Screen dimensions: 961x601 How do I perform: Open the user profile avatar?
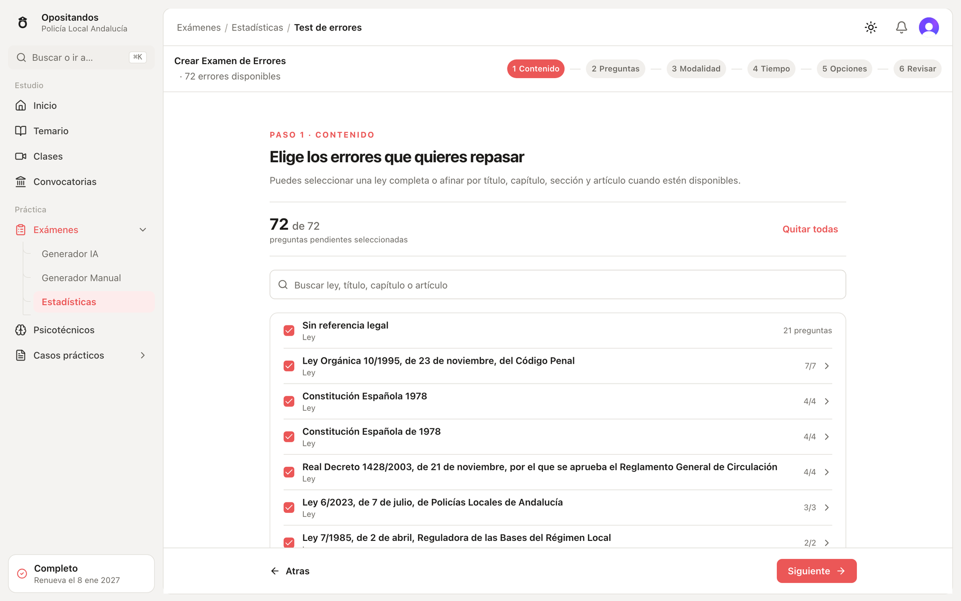(929, 27)
